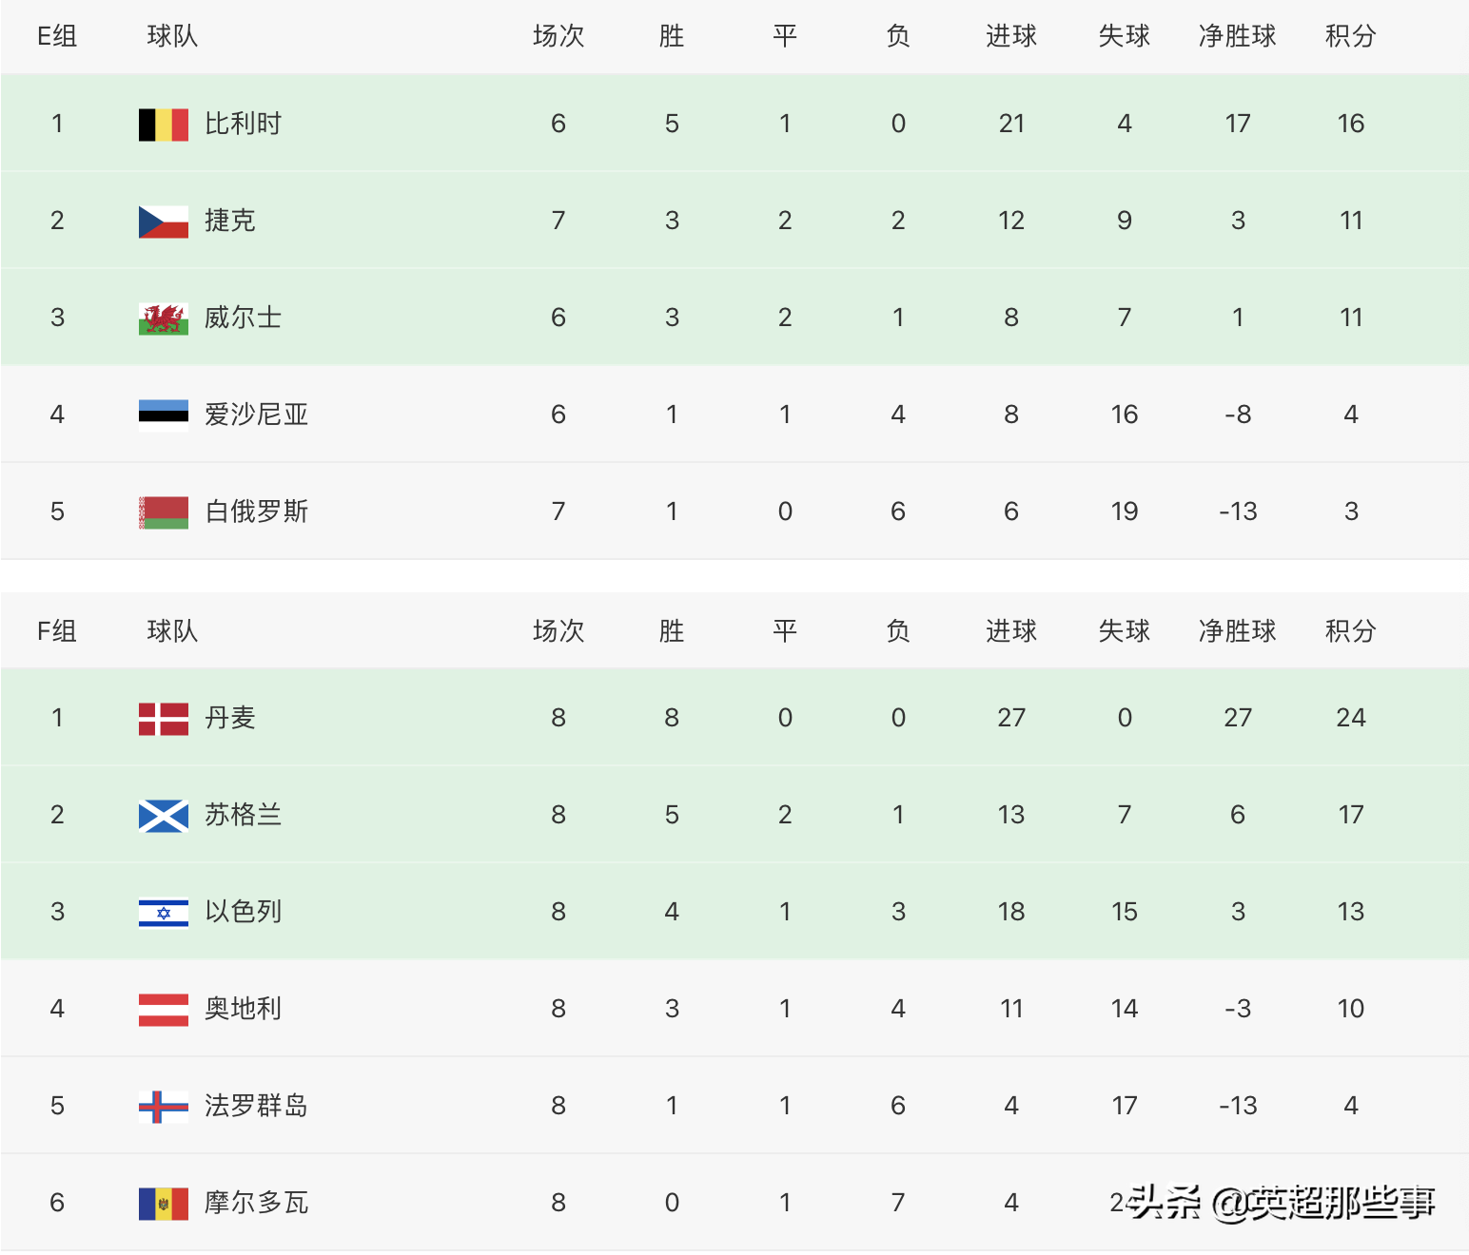
Task: Click the Belarus flag icon
Action: pyautogui.click(x=164, y=512)
